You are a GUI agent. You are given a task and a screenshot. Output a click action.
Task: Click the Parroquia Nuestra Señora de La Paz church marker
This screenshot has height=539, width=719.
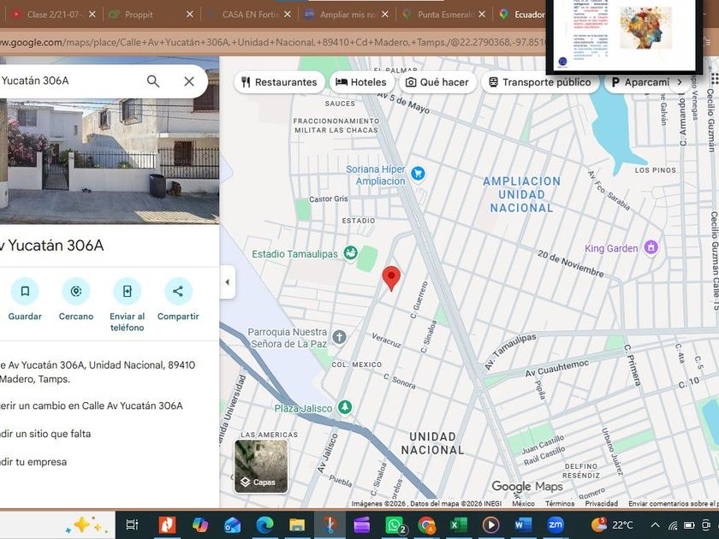tap(339, 337)
